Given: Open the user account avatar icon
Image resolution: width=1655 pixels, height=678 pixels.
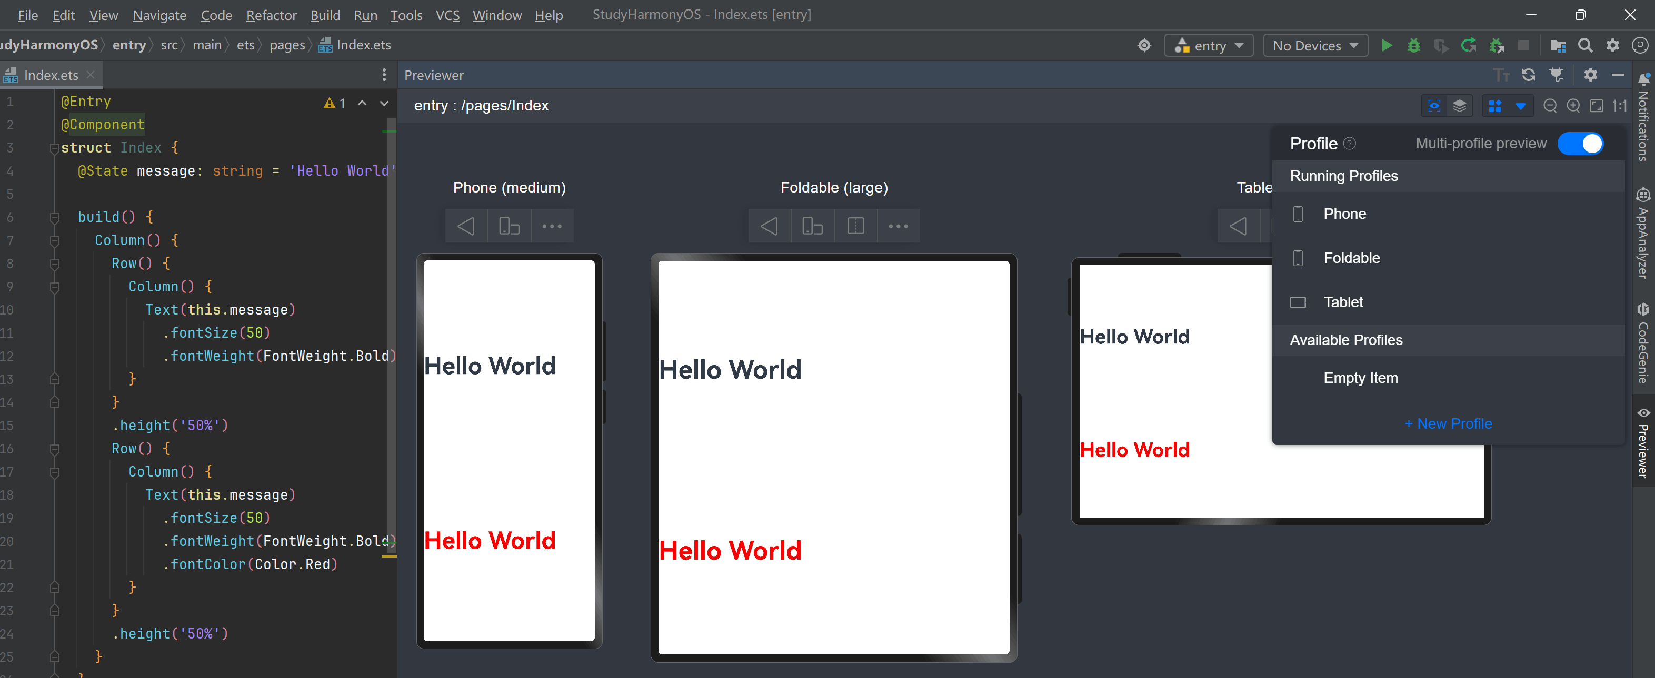Looking at the screenshot, I should coord(1640,46).
